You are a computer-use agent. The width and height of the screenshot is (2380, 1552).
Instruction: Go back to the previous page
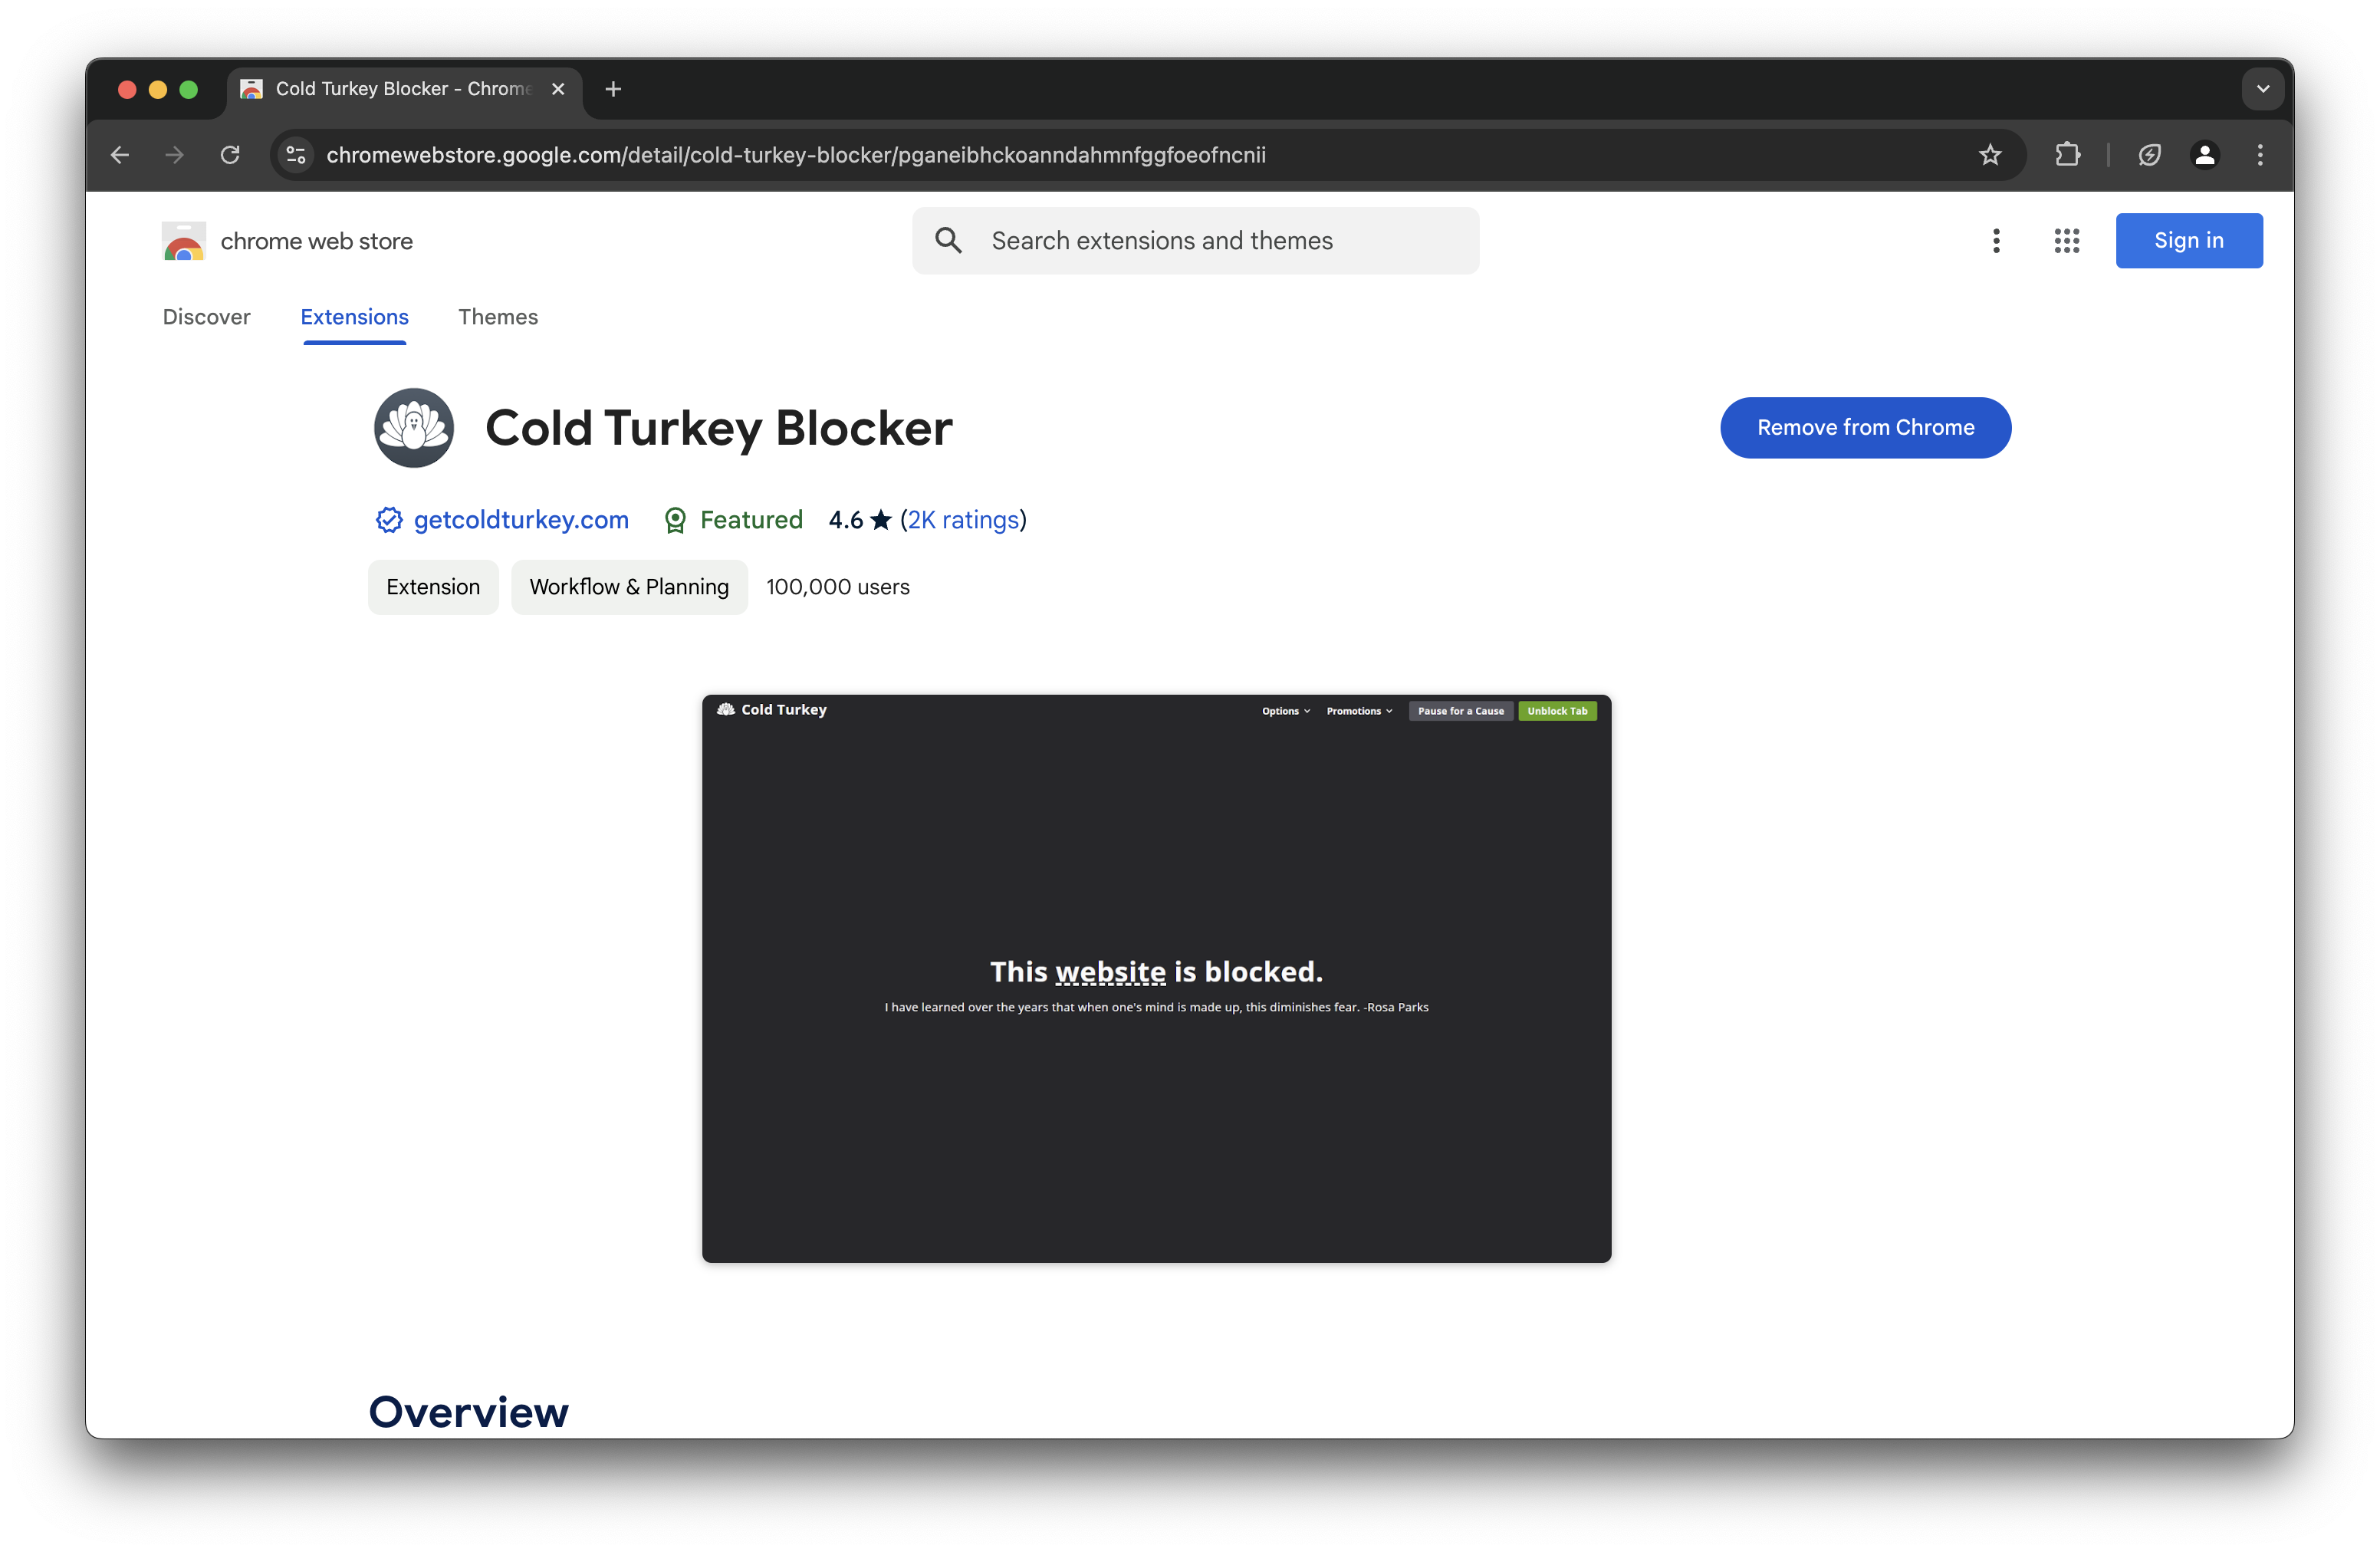[x=120, y=155]
